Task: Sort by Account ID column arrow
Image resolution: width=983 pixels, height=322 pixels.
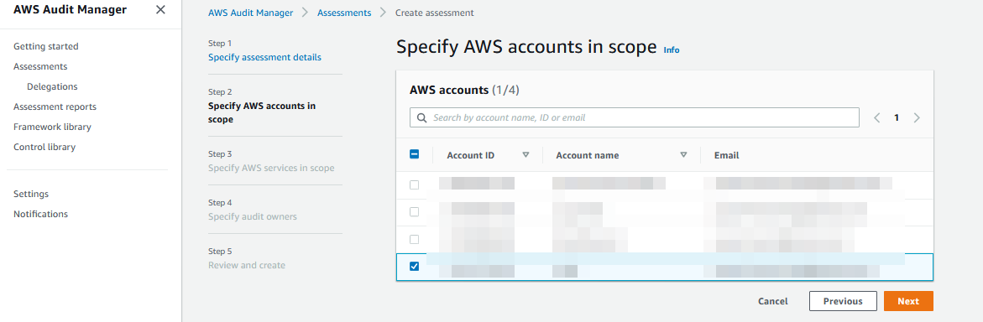Action: click(526, 155)
